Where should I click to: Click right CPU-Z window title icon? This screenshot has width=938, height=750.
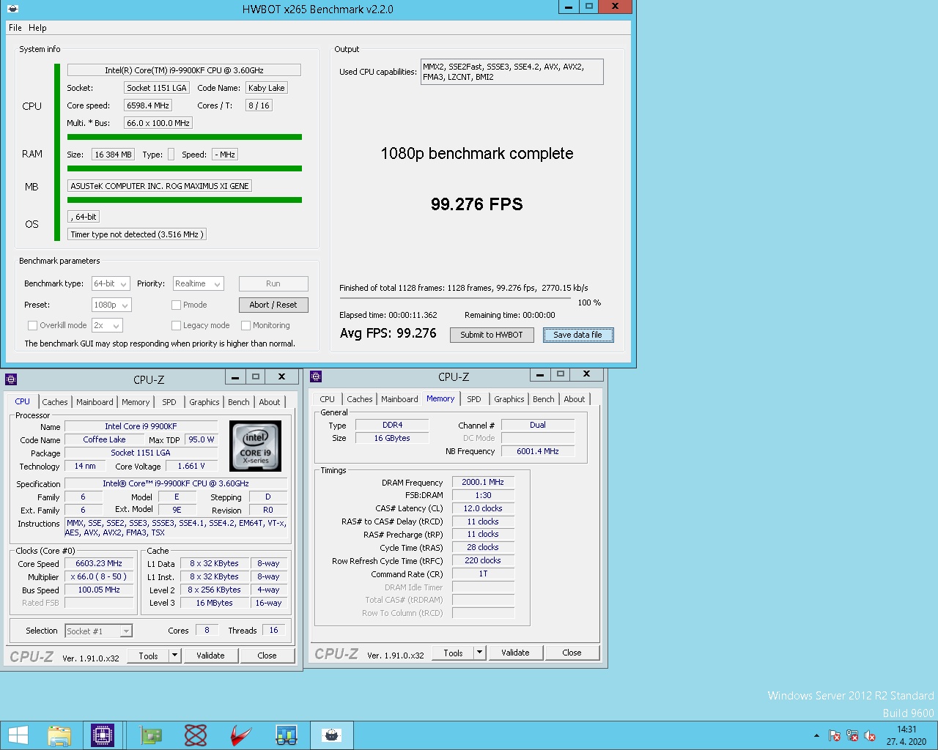[316, 376]
